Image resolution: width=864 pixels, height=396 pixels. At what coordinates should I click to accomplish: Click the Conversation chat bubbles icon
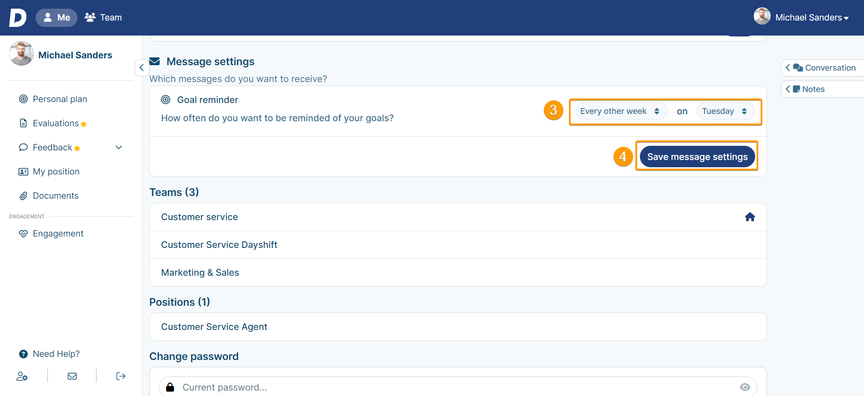798,67
